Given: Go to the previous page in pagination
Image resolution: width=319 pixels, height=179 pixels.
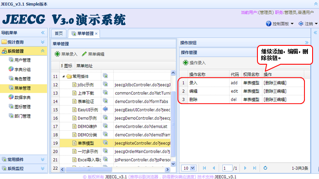Looking at the screenshot, I should [214, 168].
